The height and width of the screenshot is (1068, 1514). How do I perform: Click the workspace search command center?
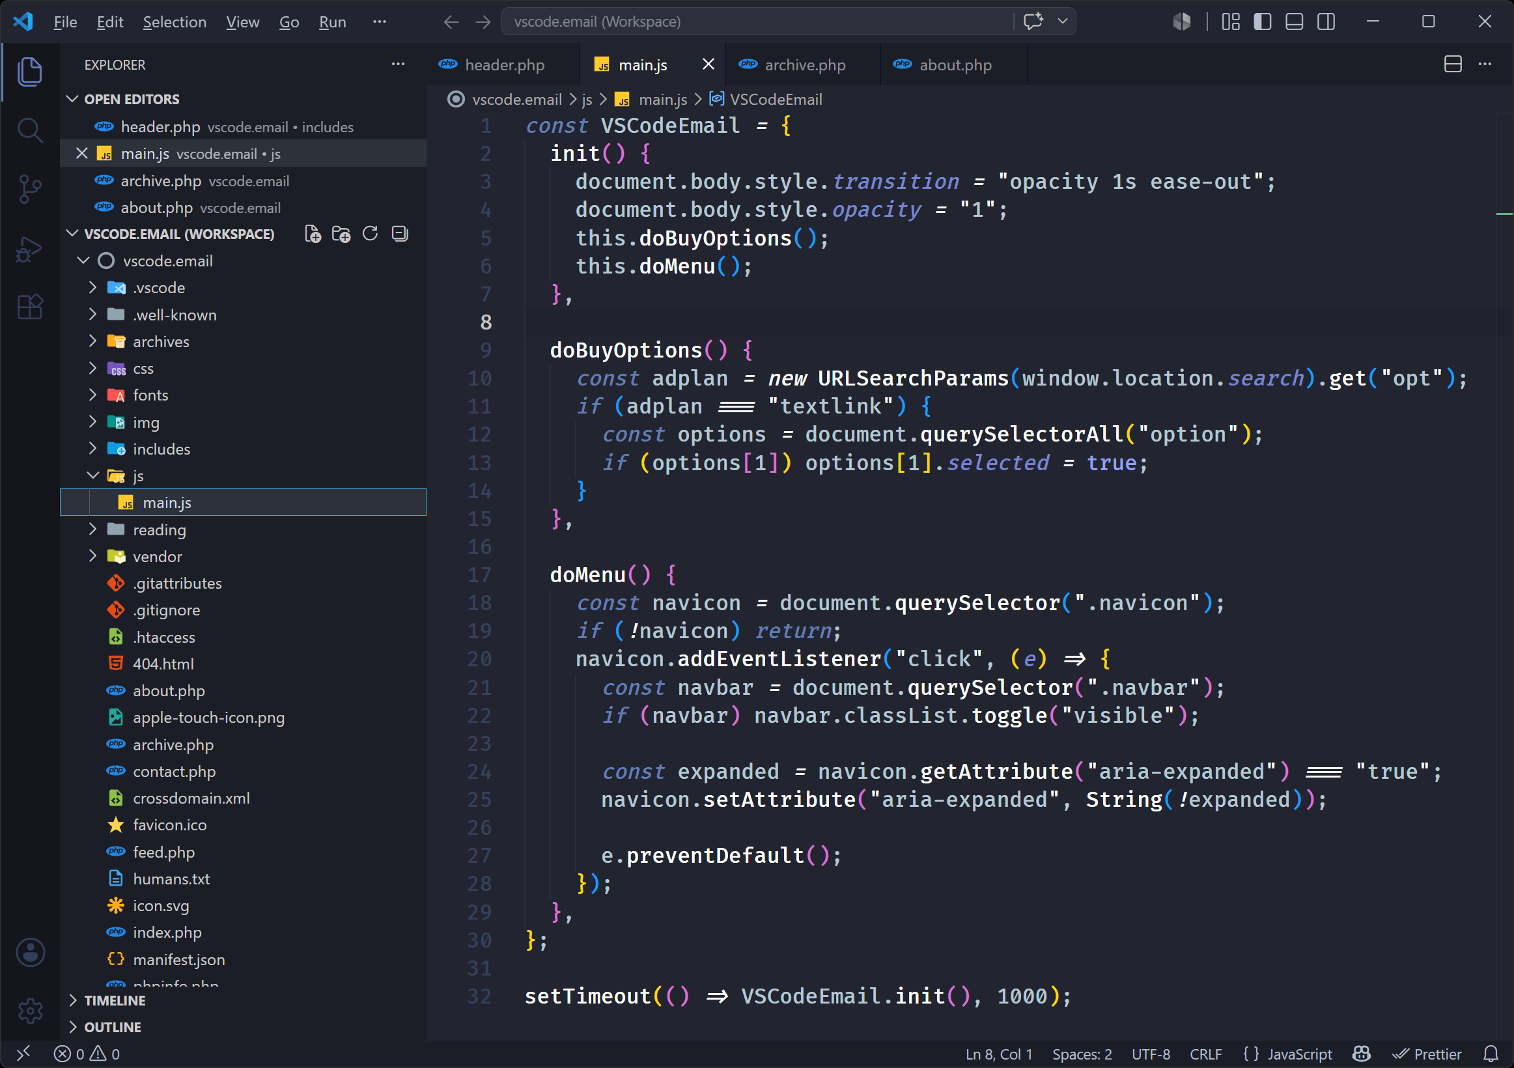[x=757, y=21]
